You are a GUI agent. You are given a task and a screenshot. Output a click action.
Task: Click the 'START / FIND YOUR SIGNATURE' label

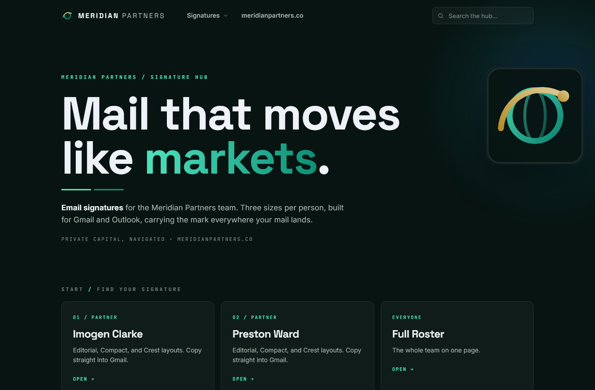121,289
